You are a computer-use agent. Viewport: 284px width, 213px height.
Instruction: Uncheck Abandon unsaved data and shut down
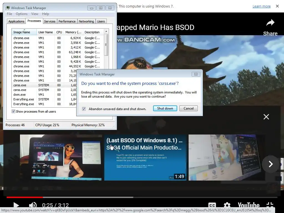coord(84,109)
